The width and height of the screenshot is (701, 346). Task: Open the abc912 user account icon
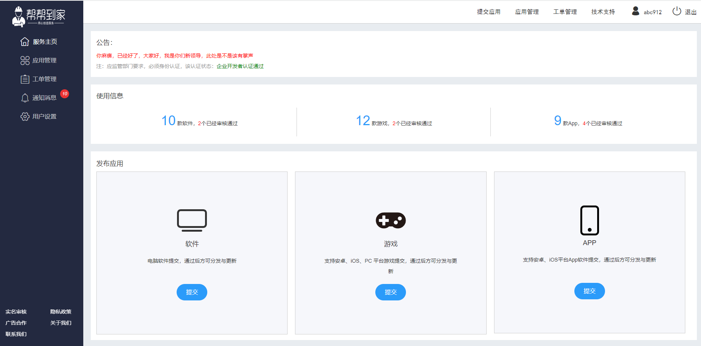coord(635,11)
